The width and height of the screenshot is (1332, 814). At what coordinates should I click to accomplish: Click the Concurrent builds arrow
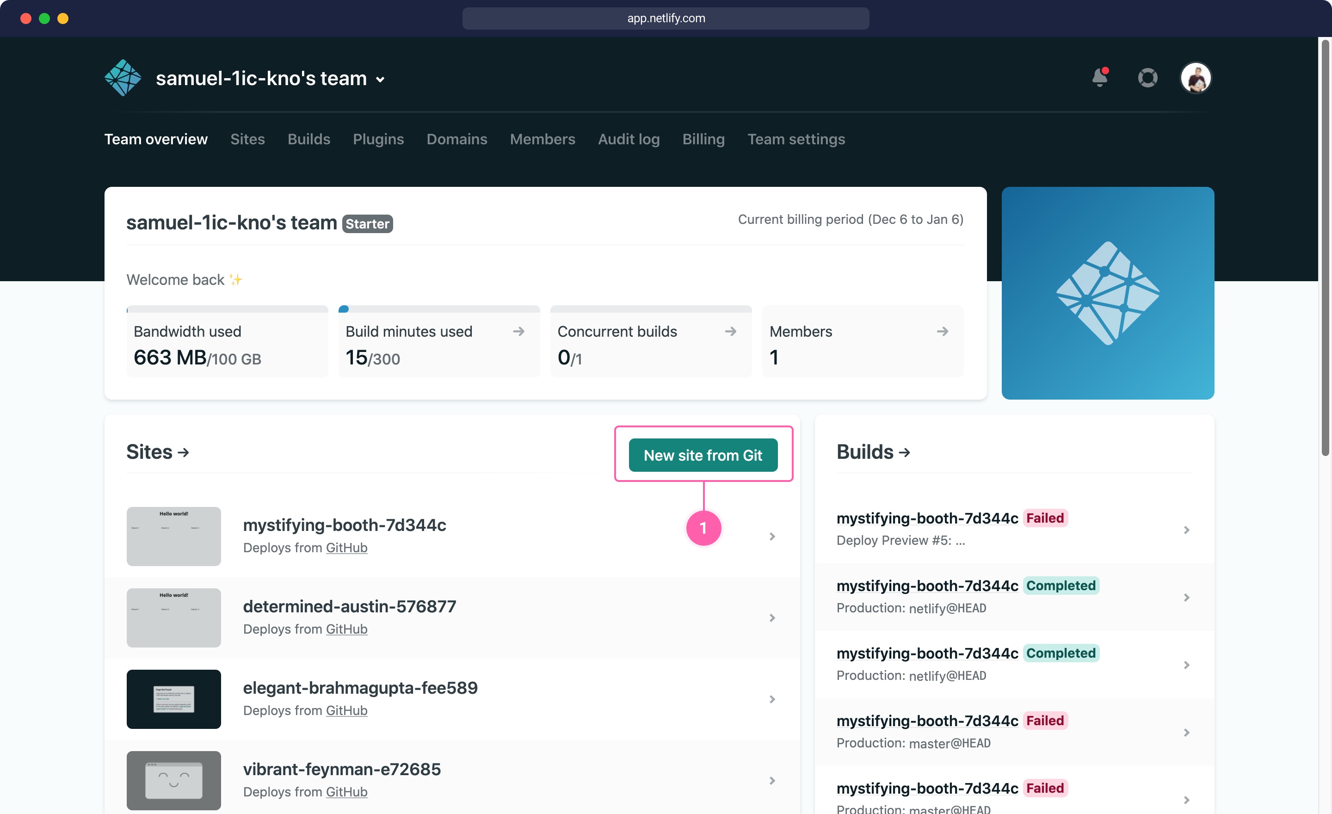[x=730, y=331]
